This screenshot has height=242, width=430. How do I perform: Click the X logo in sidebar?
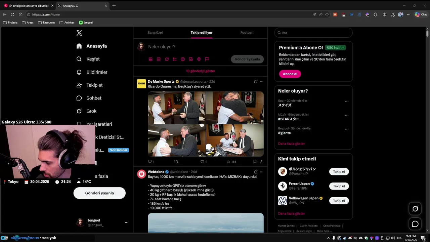79,33
